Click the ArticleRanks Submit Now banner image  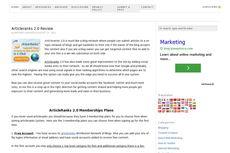point(26,51)
